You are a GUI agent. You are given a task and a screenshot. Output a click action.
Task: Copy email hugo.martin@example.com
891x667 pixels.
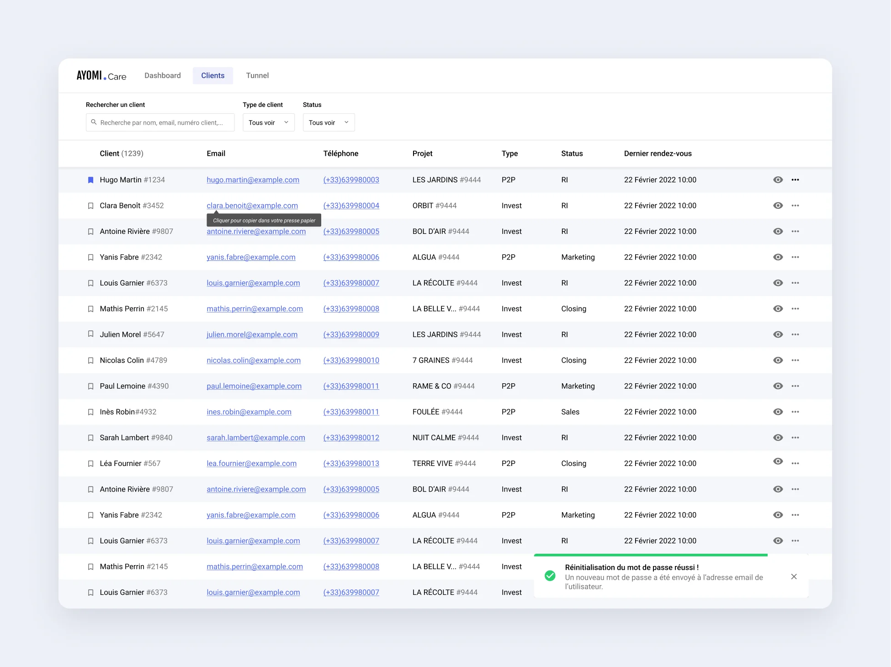click(x=253, y=180)
